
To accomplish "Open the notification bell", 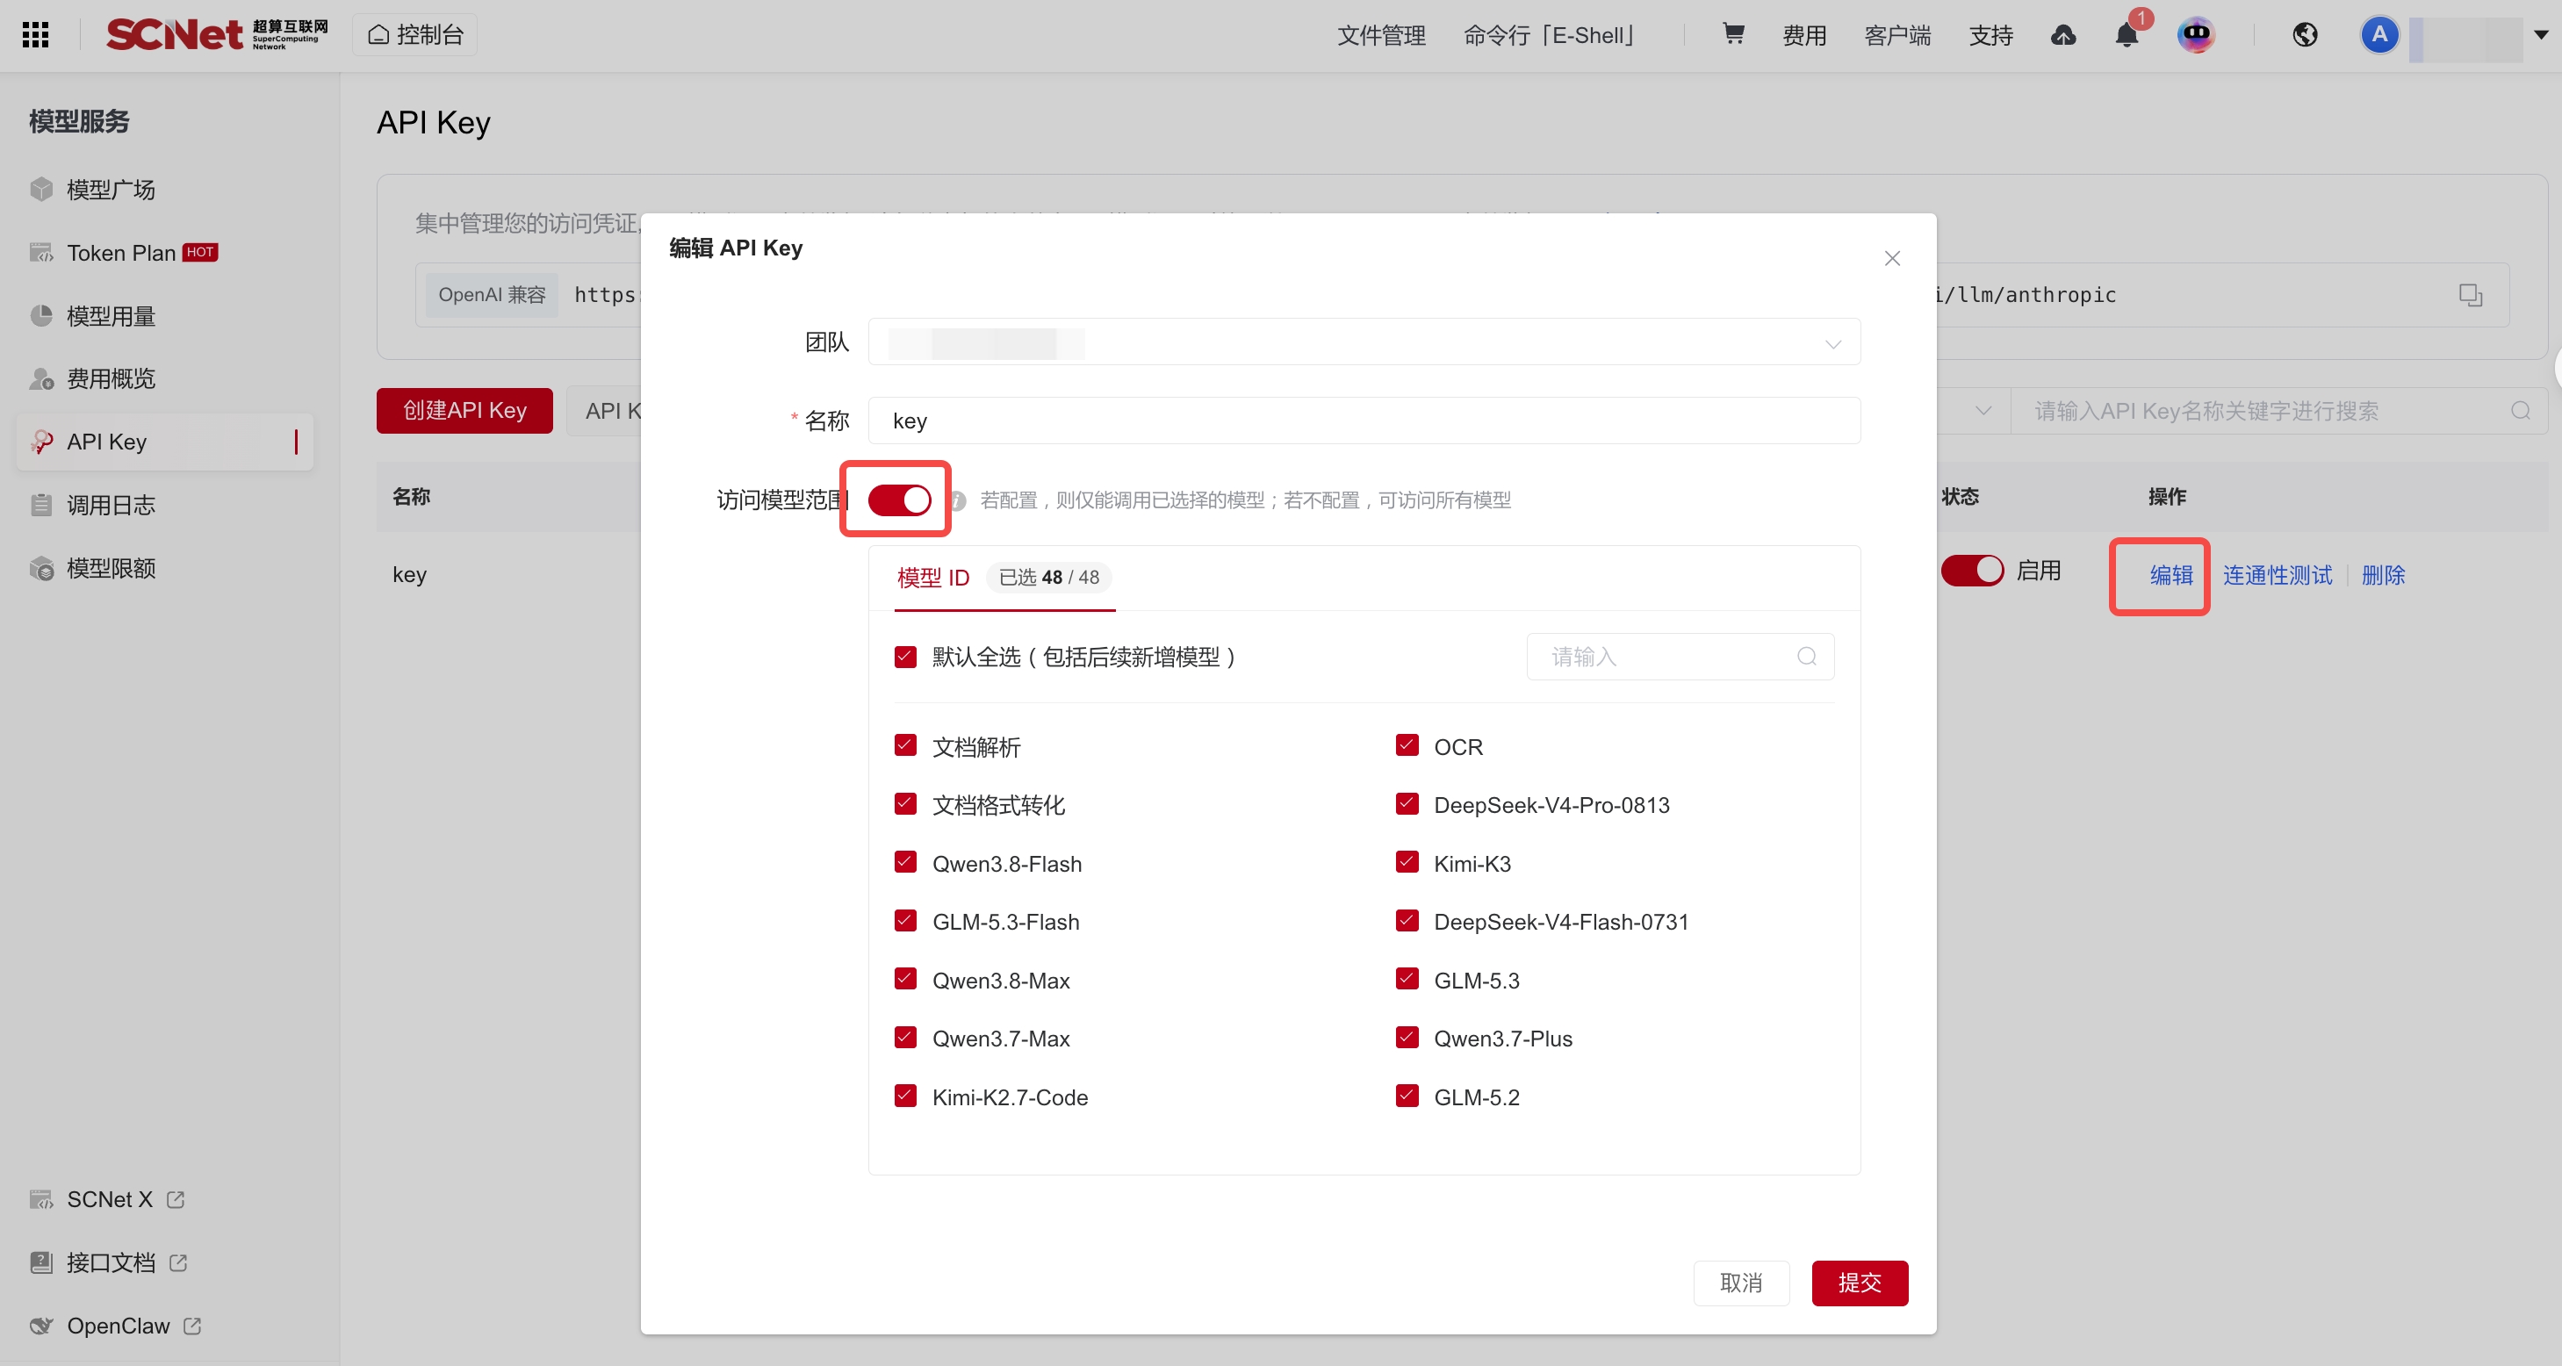I will click(x=2127, y=36).
